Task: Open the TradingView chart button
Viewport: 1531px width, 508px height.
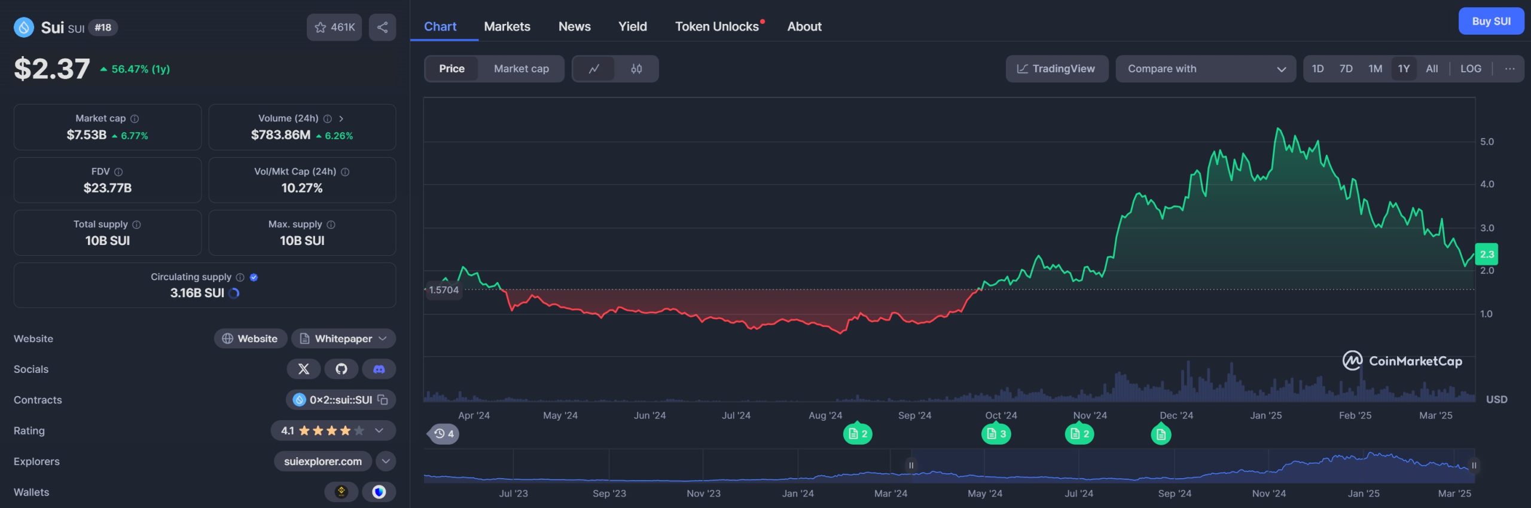Action: pyautogui.click(x=1057, y=69)
